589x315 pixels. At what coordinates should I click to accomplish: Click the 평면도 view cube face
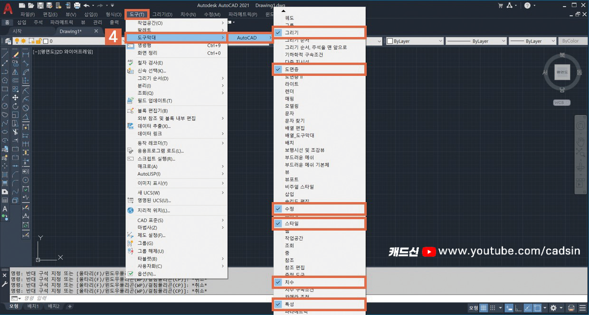coord(562,72)
